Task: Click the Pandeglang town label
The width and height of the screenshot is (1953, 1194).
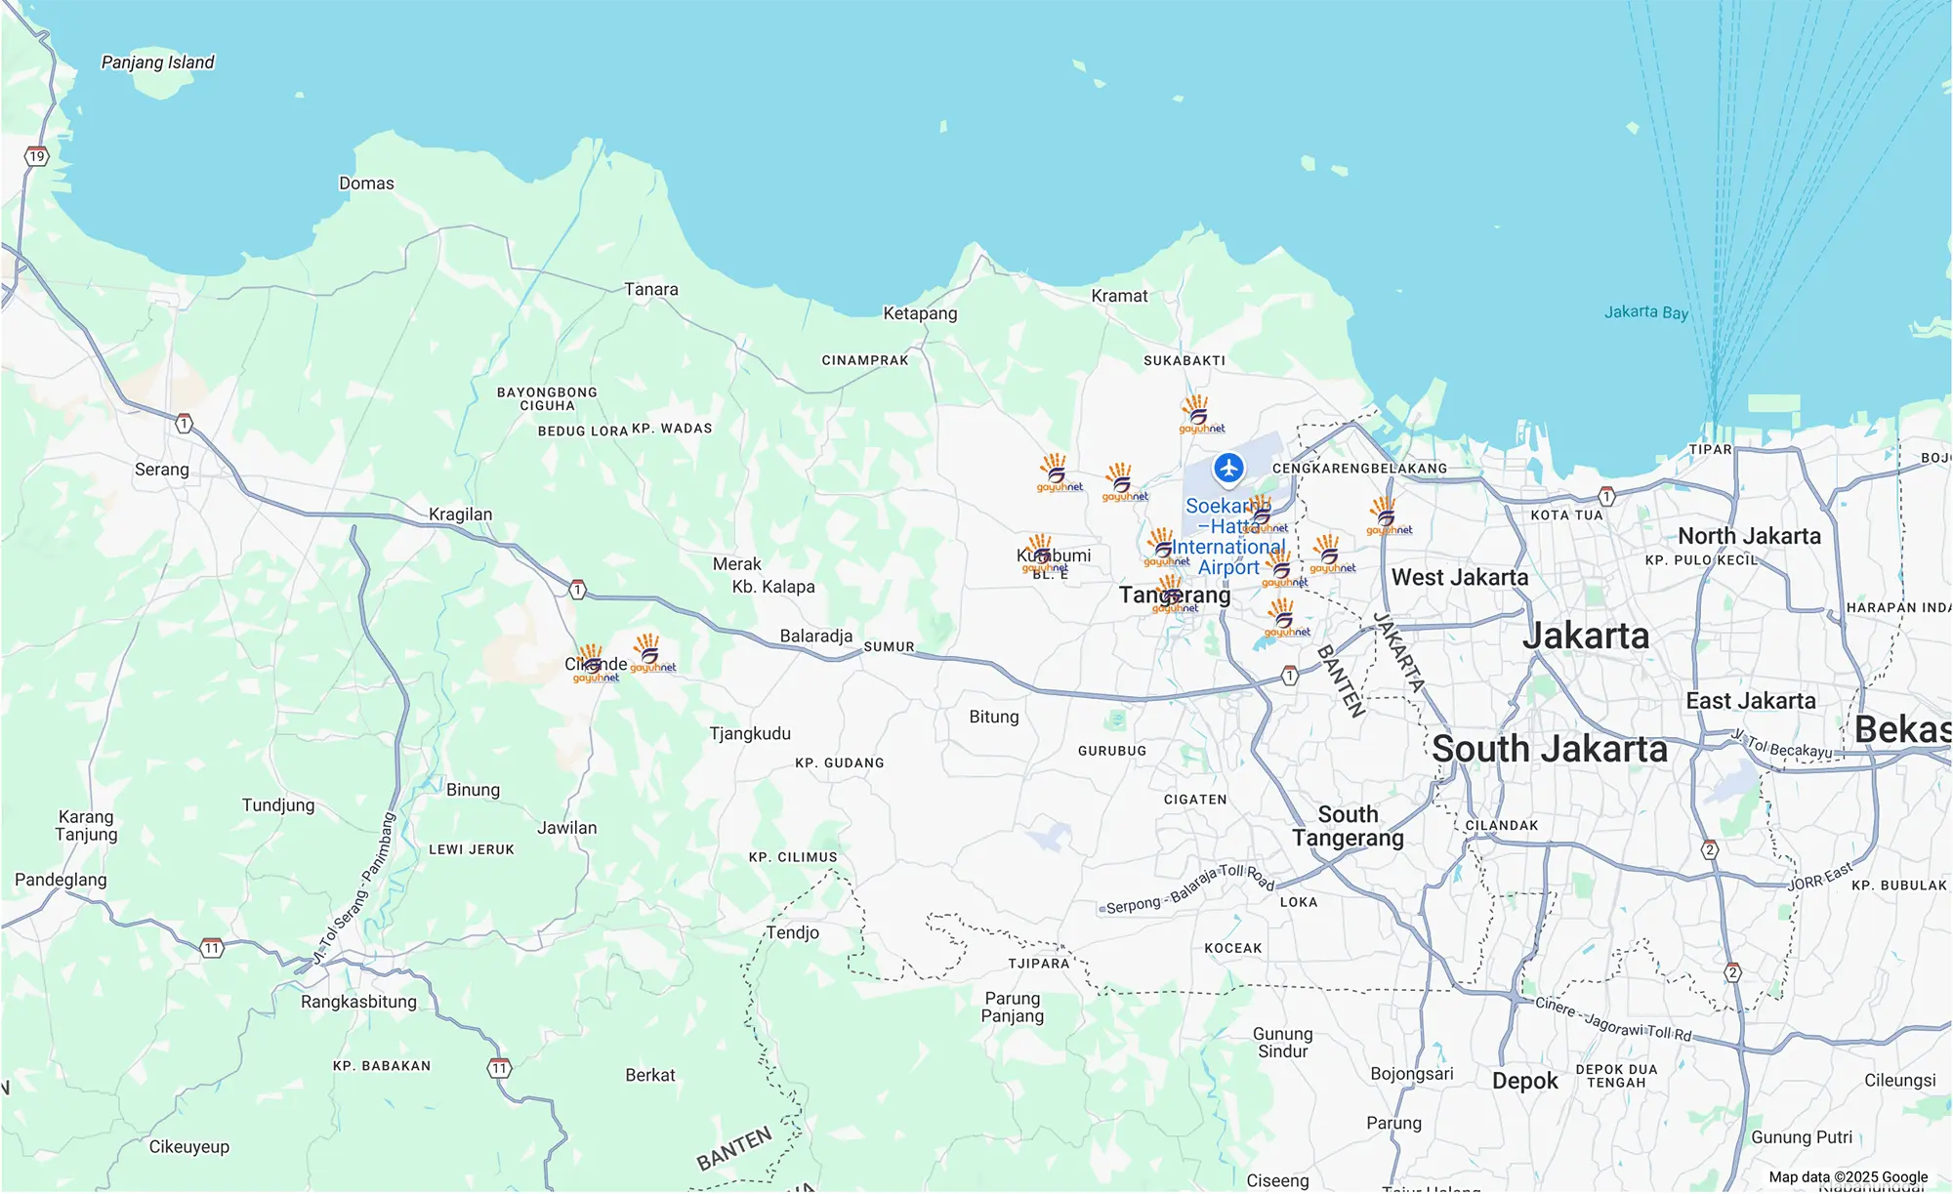Action: [x=61, y=880]
